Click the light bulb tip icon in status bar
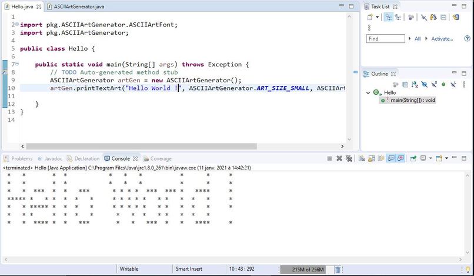Viewport: 474px width, 276px height. pos(468,270)
